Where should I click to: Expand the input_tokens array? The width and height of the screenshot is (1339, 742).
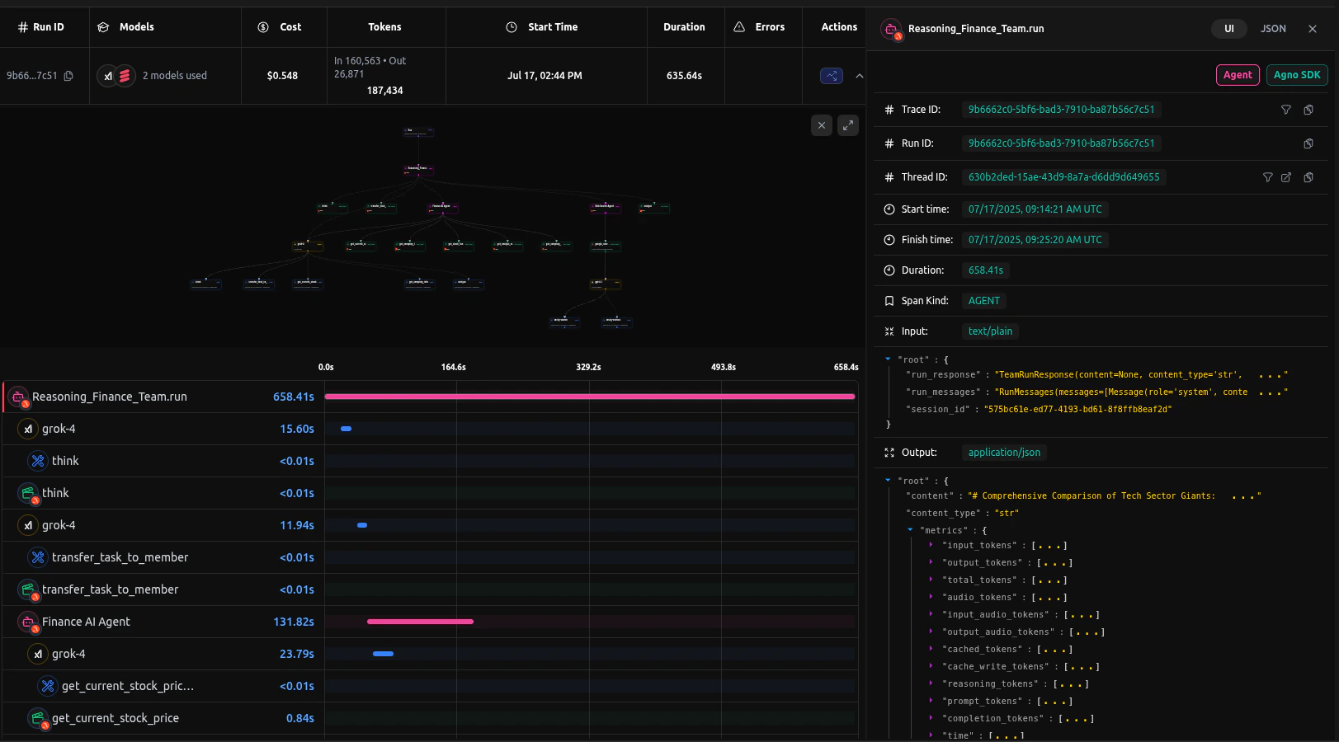point(931,545)
